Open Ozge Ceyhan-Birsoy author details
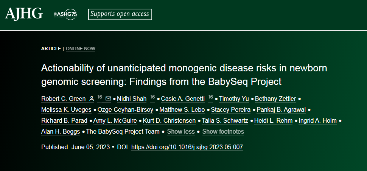The width and height of the screenshot is (367, 171). pos(125,110)
